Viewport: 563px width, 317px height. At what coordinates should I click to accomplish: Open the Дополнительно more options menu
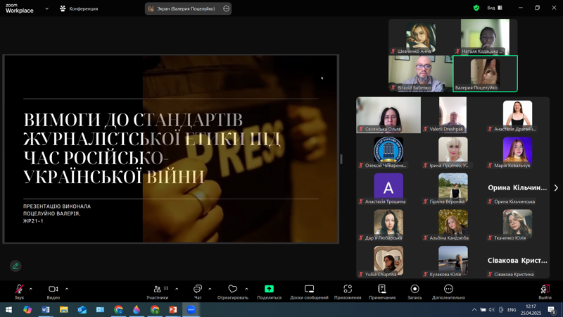coord(448,292)
